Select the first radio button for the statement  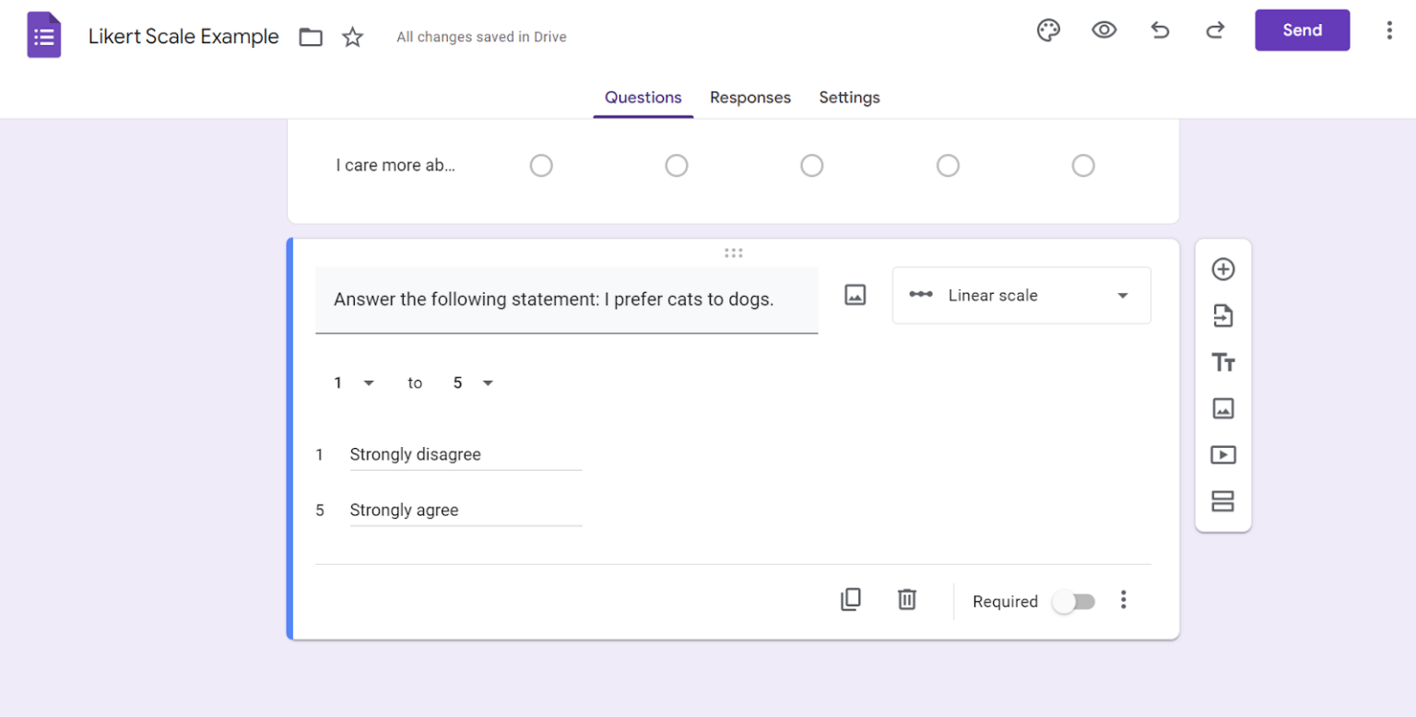point(541,165)
